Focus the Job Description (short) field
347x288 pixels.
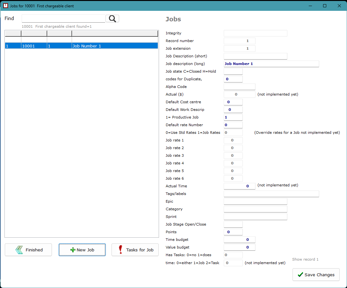255,56
